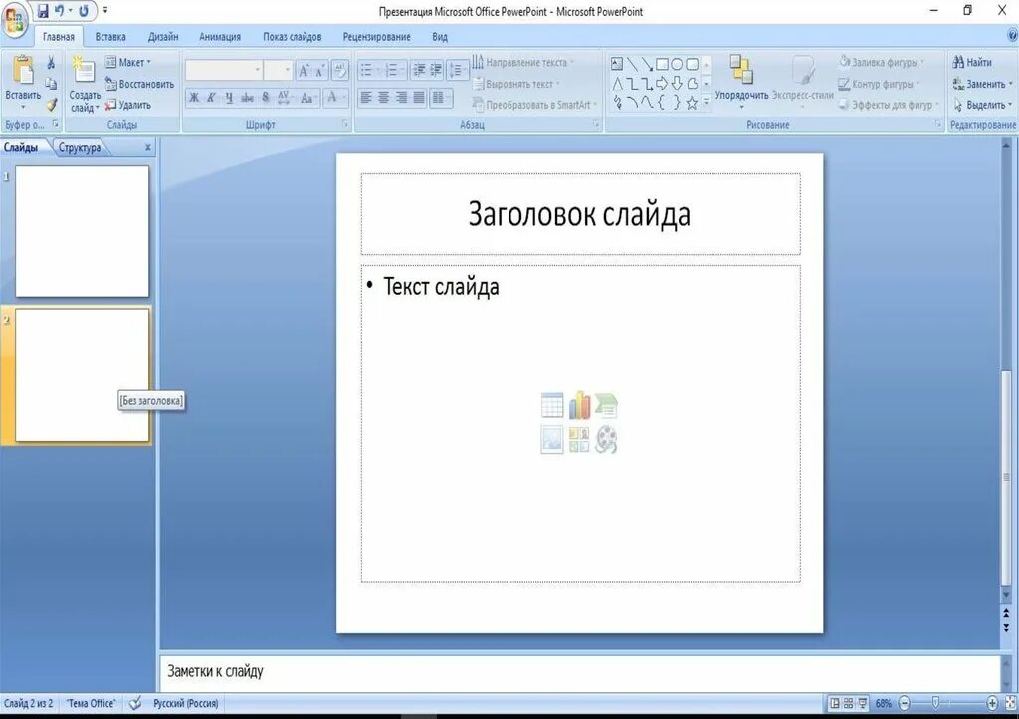Undo using the Quick Access arrow
Screen dimensions: 1019x719
[x=59, y=11]
